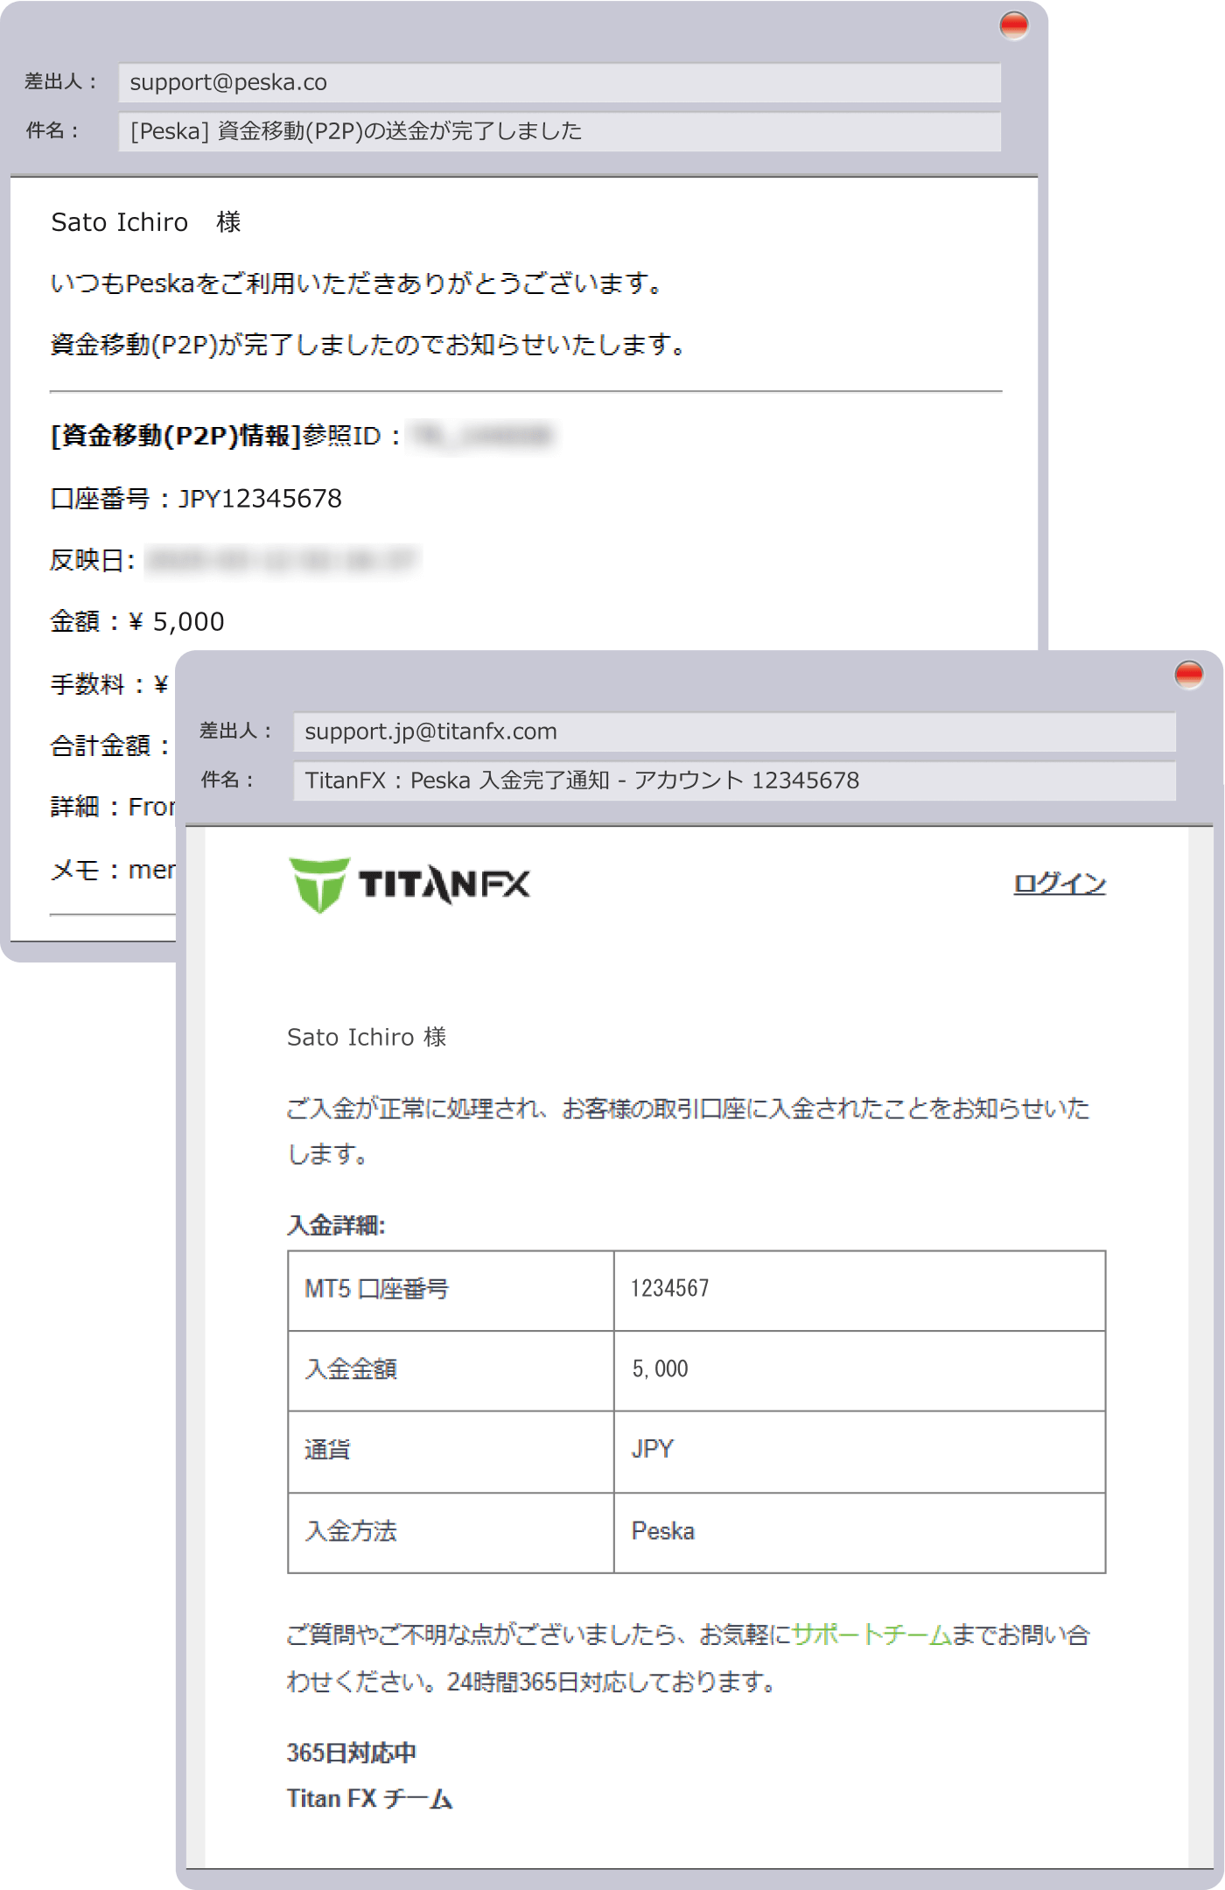
Task: Open the サポートチーム link
Action: (x=871, y=1634)
